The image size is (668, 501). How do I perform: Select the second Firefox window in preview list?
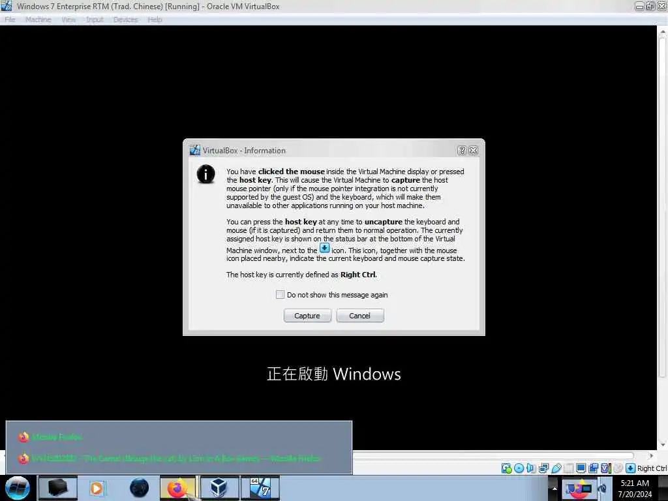[x=179, y=459]
